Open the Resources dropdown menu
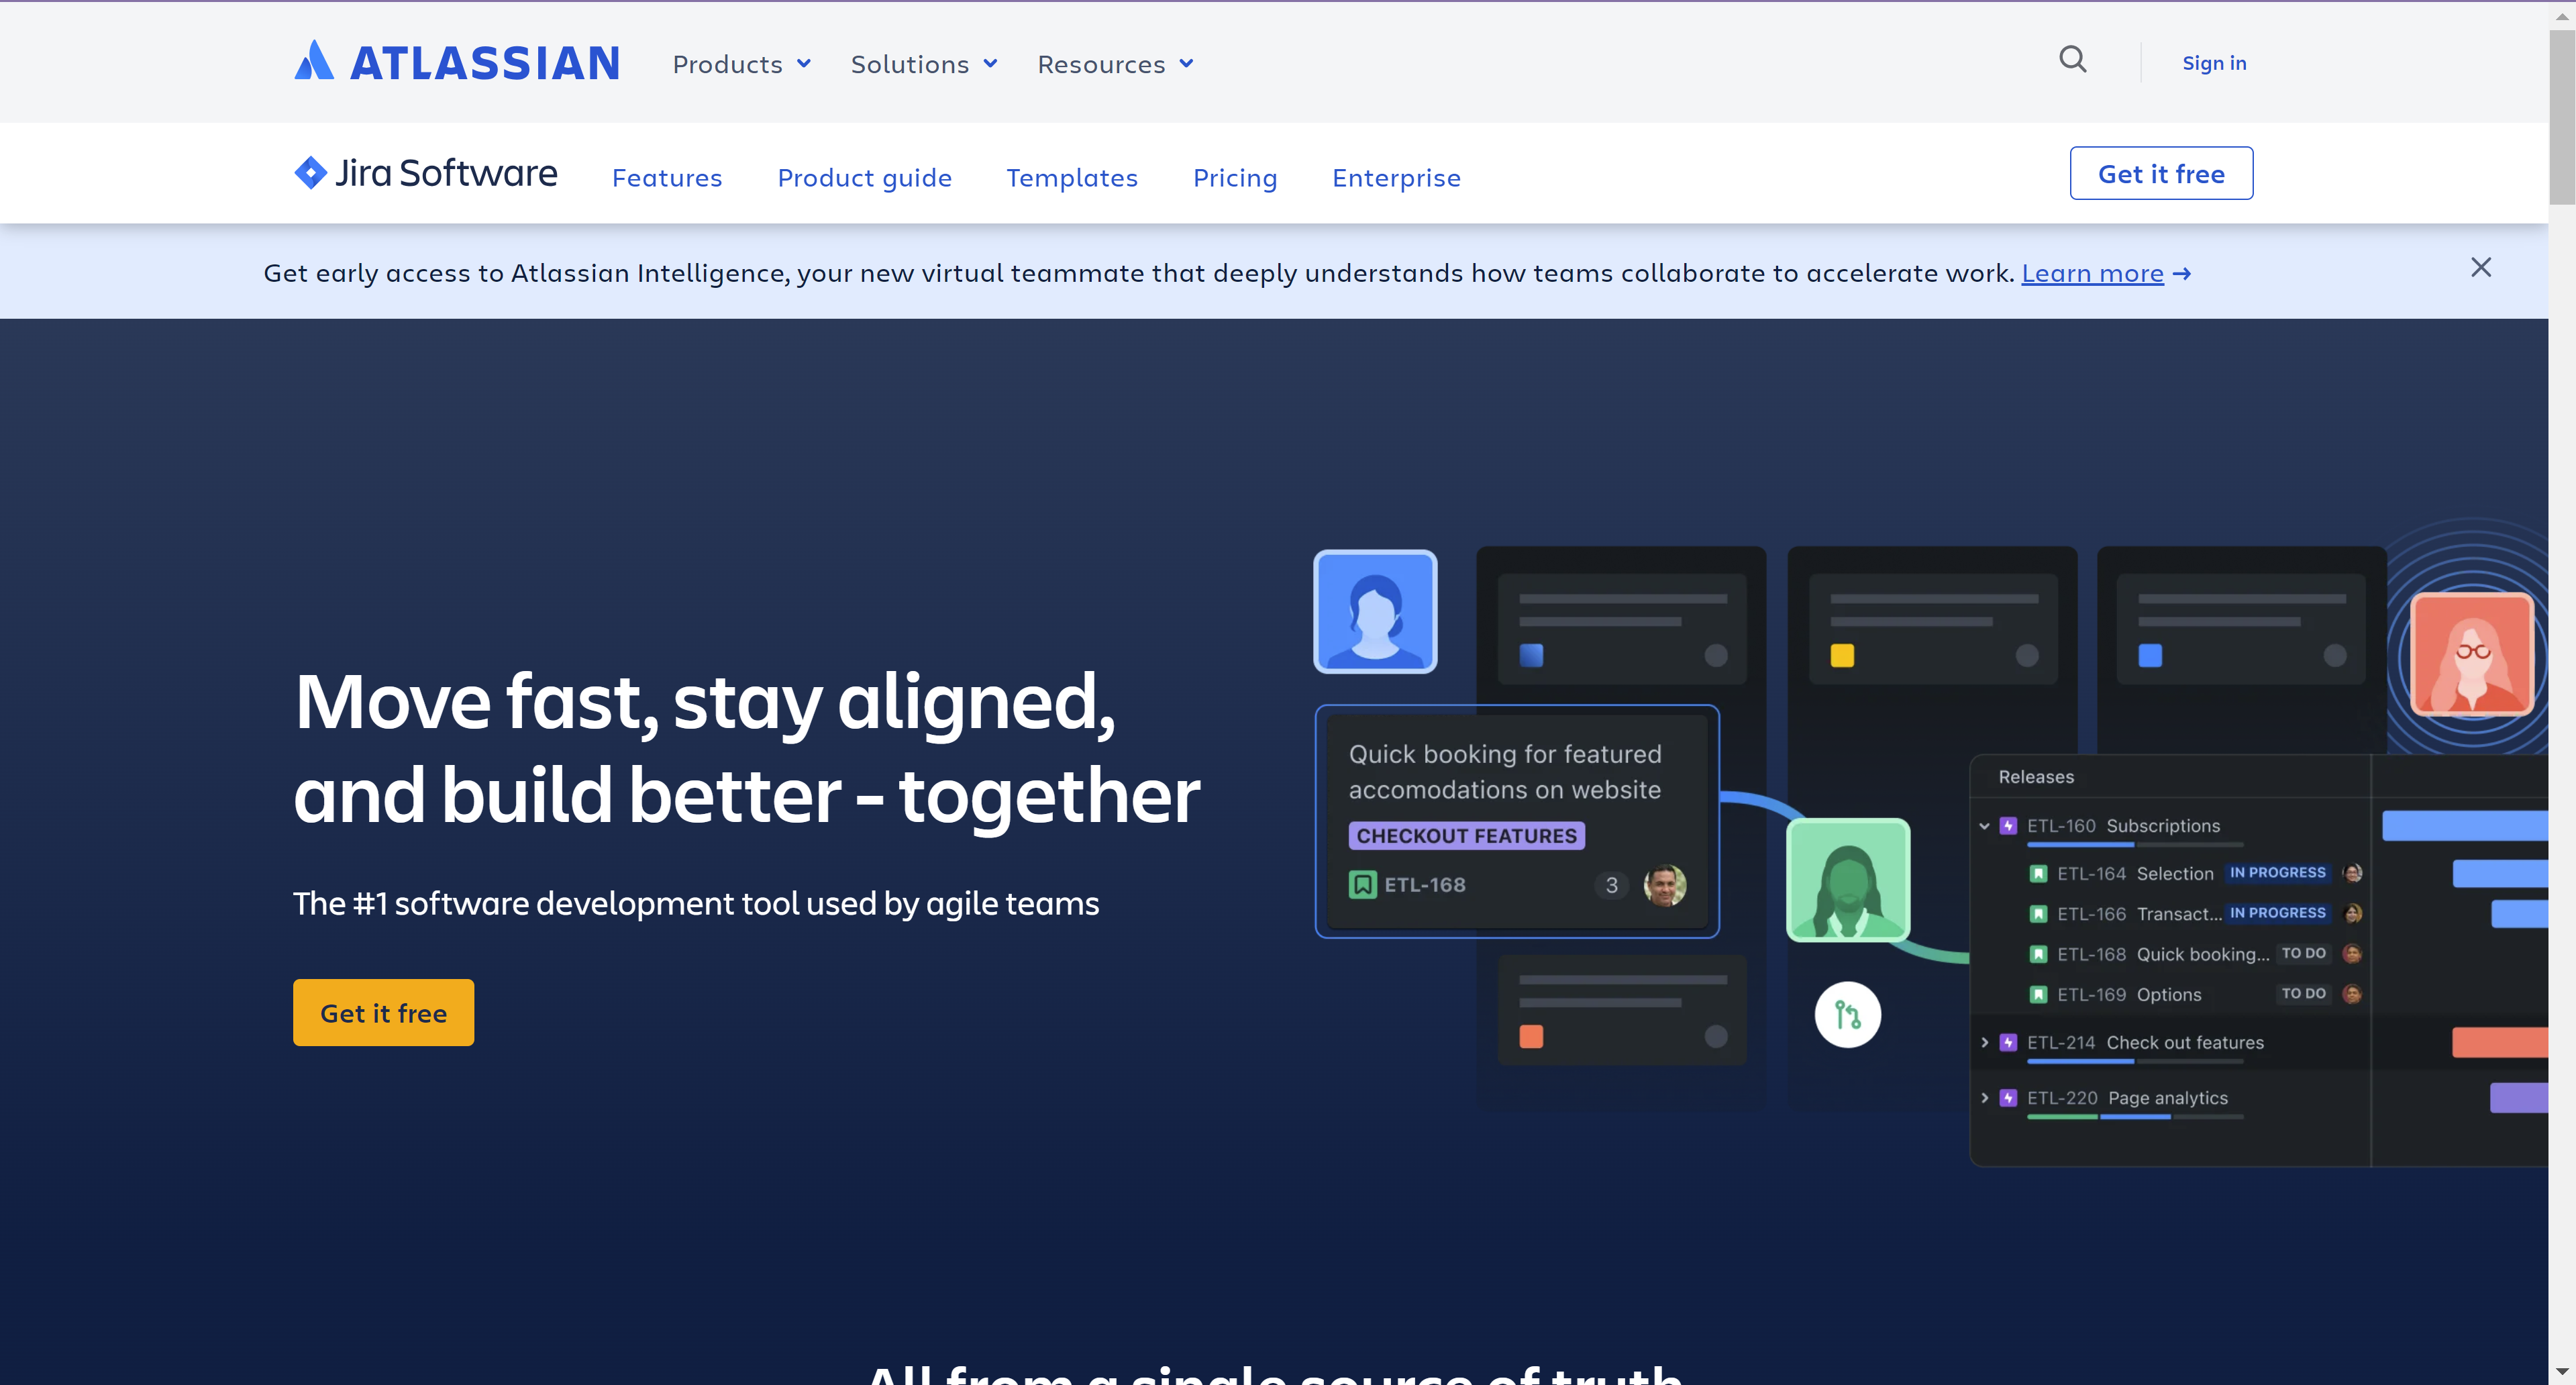Viewport: 2576px width, 1385px height. coord(1115,64)
